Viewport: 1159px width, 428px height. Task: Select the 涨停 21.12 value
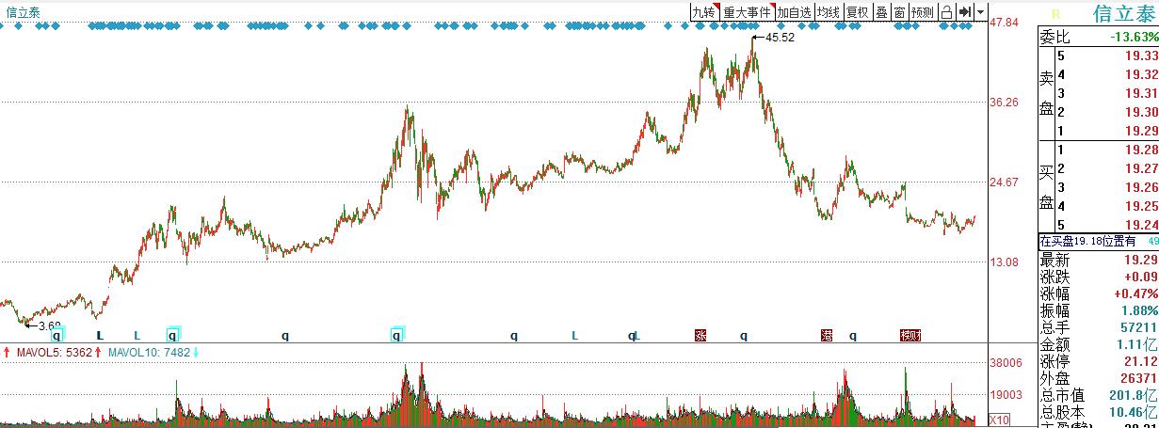point(1142,361)
